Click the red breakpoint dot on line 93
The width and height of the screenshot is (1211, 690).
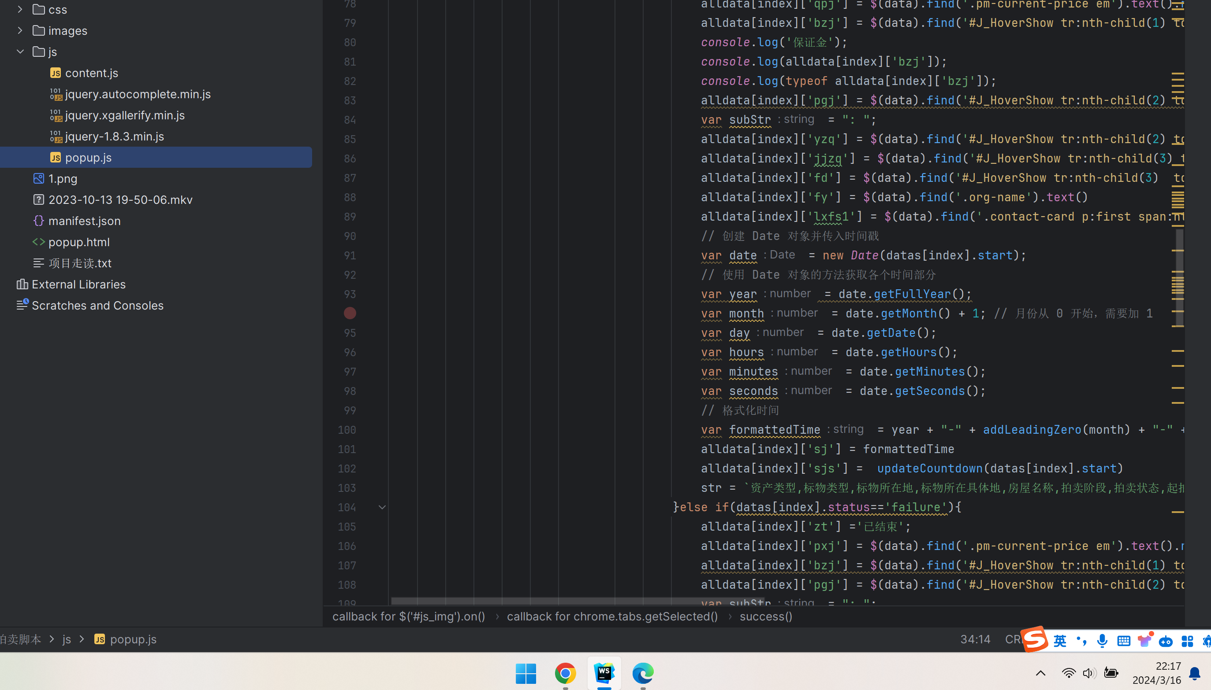point(350,313)
